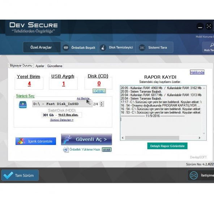Click the Disk Temizleyici broom icon
Viewport: 214px width, 197px height.
(103, 47)
